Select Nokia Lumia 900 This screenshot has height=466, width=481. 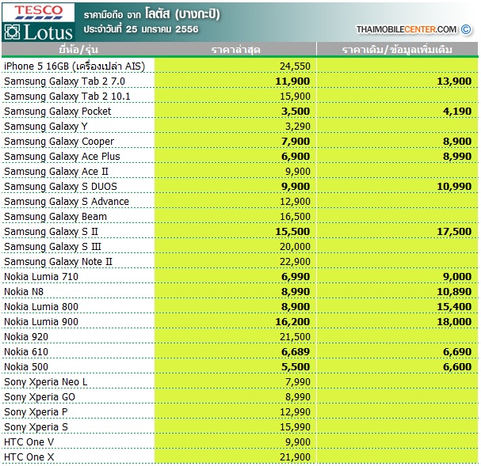click(x=41, y=321)
